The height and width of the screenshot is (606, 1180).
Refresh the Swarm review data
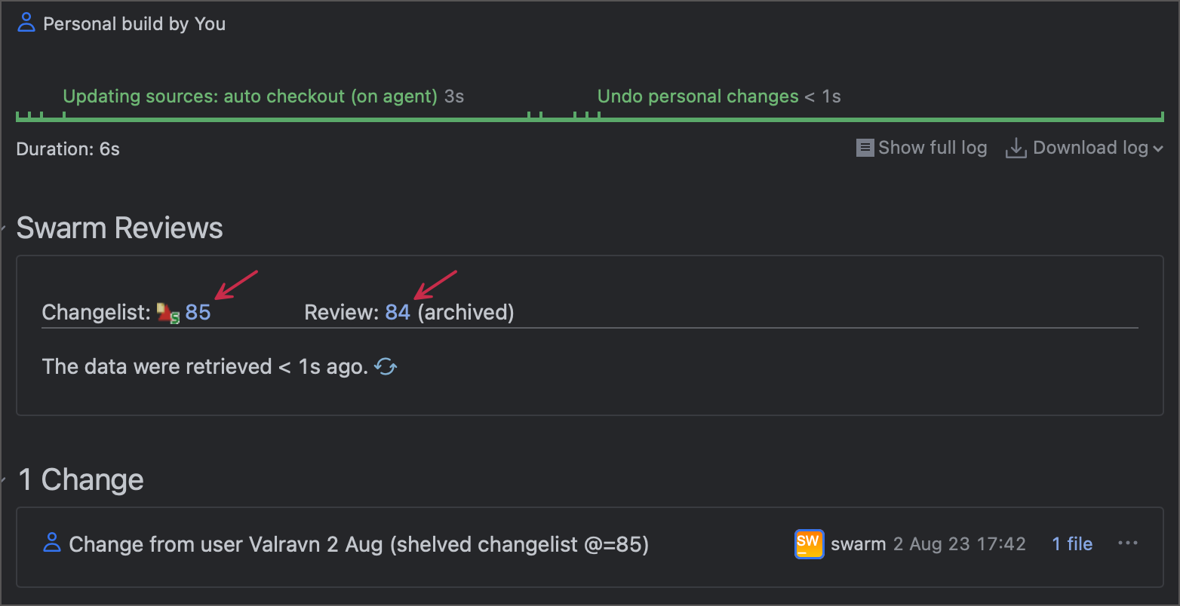point(385,366)
